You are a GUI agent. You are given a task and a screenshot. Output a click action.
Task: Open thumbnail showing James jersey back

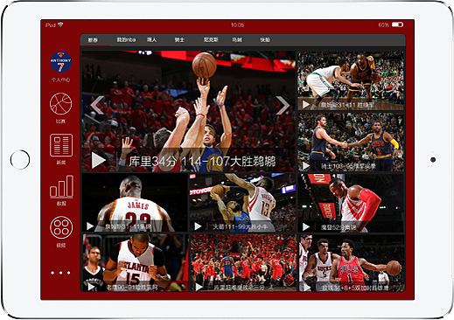tap(135, 203)
